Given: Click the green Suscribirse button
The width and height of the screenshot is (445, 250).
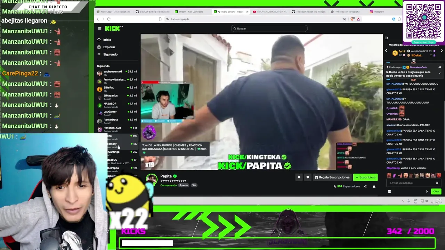Looking at the screenshot, I should 365,177.
